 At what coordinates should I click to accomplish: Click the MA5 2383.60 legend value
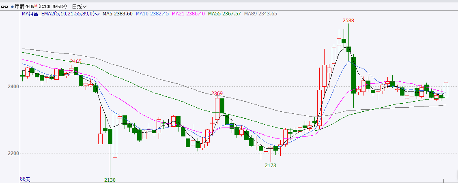coord(117,14)
